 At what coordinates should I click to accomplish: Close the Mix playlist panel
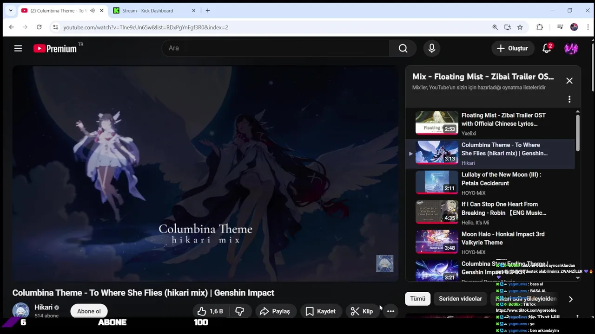point(569,81)
